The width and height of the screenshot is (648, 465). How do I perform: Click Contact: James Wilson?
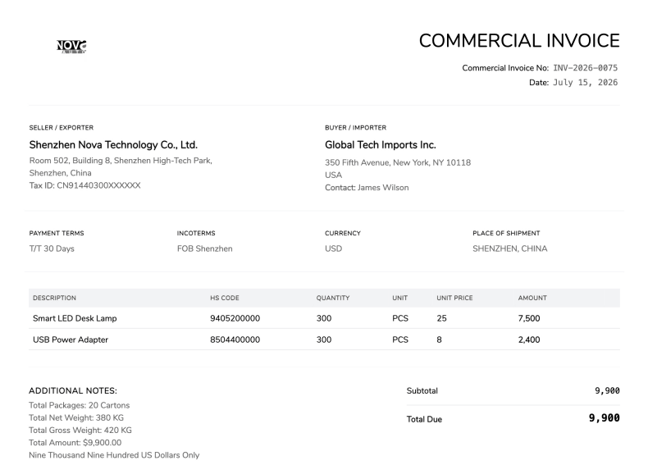pyautogui.click(x=367, y=187)
